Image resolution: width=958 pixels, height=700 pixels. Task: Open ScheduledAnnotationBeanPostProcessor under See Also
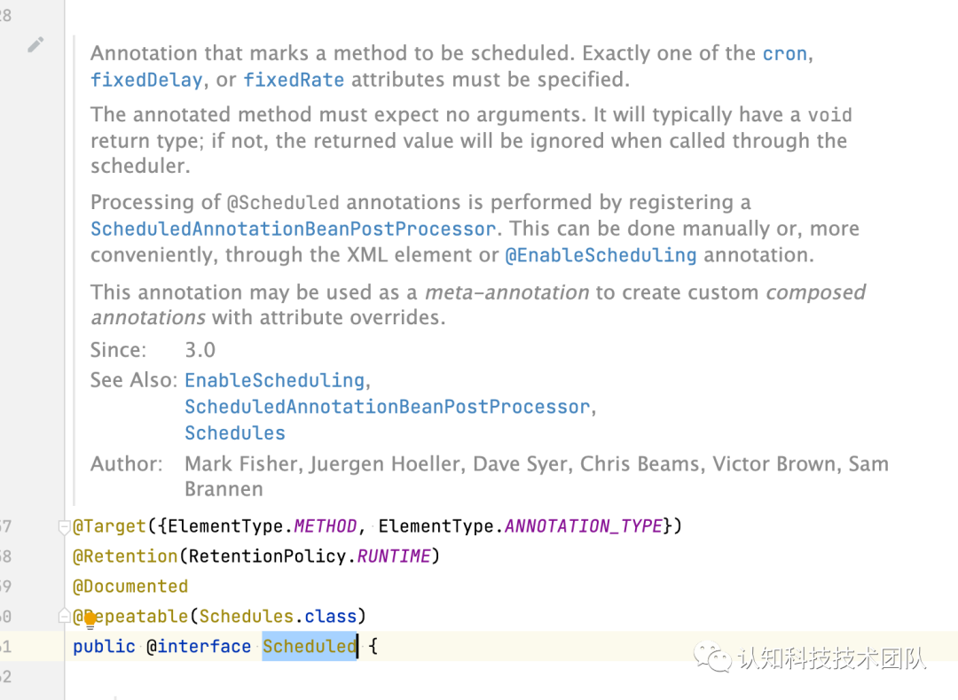387,407
